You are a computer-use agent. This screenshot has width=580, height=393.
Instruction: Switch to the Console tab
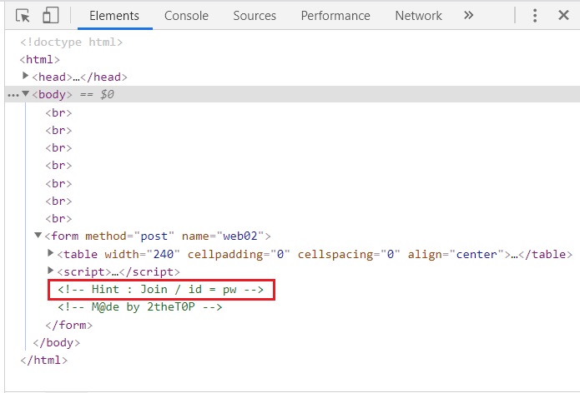tap(186, 16)
